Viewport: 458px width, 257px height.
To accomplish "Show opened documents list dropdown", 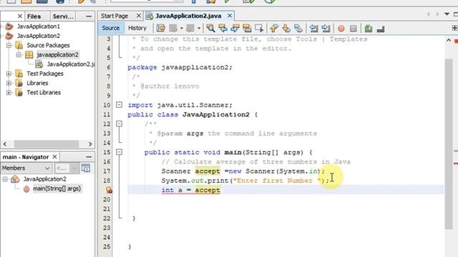I will tap(447, 14).
